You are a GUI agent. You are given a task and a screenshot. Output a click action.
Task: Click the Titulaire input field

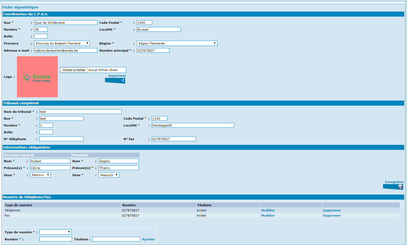pyautogui.click(x=116, y=239)
